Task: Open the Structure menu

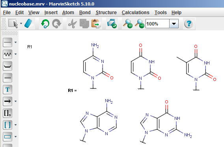Action: tap(106, 13)
